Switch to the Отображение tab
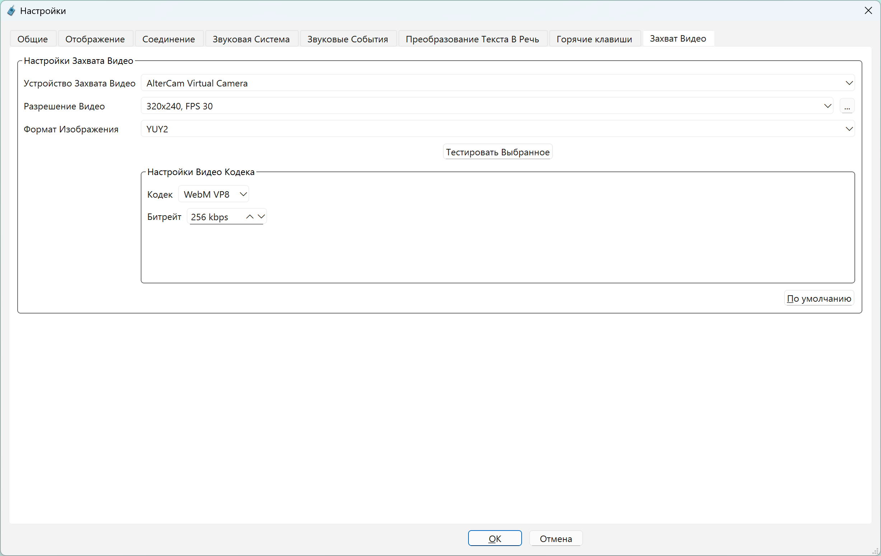The image size is (881, 556). 95,39
